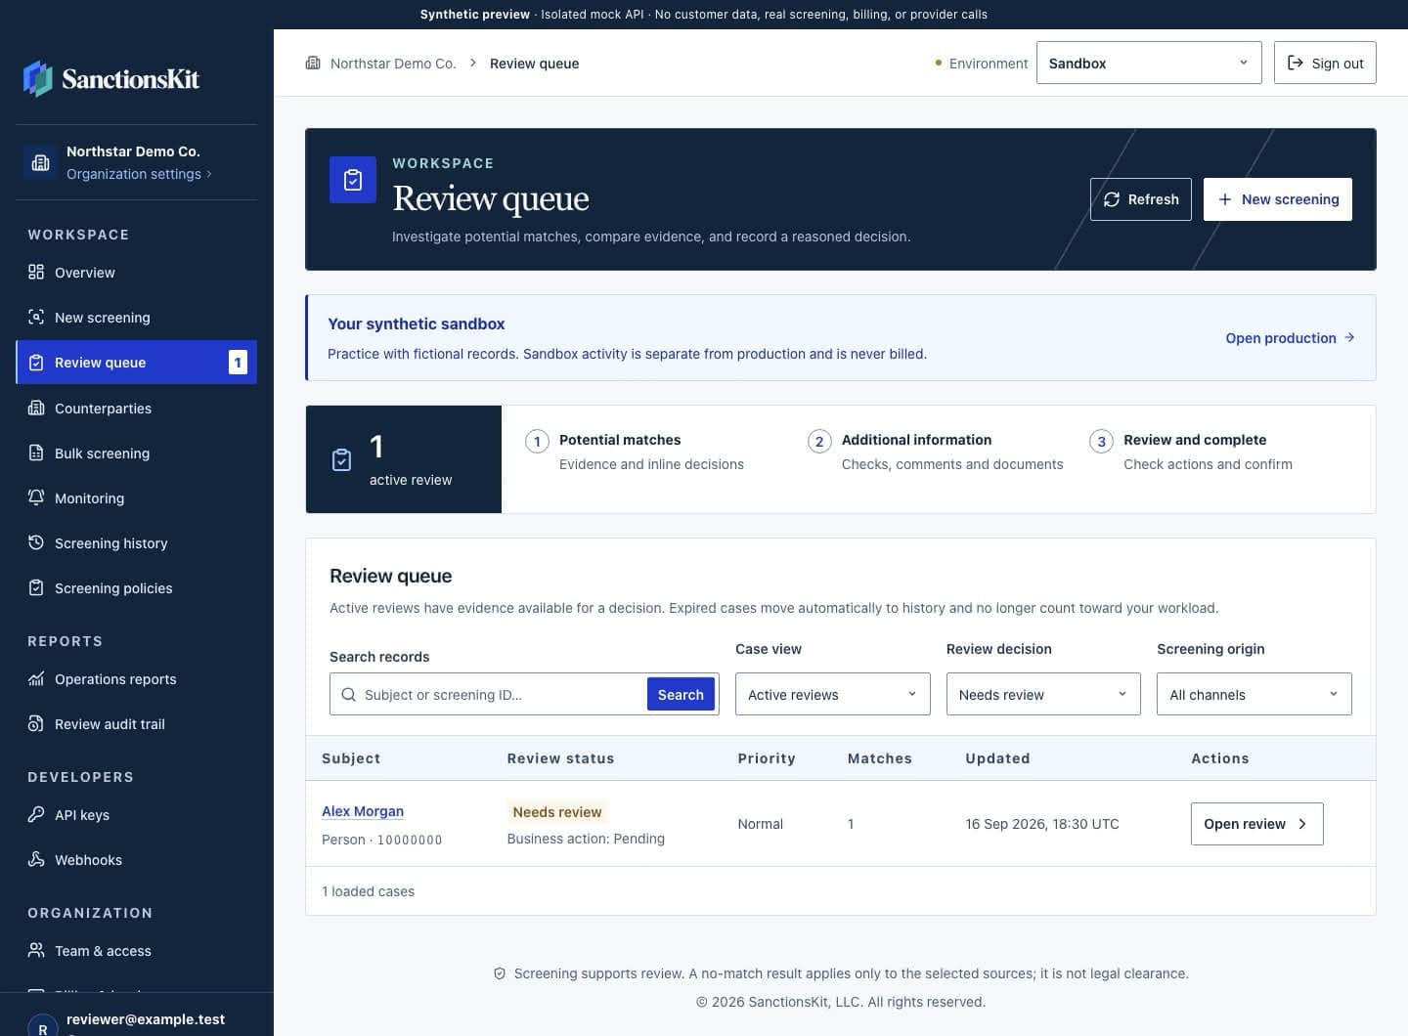Open review for Alex Morgan
The width and height of the screenshot is (1408, 1036).
tap(1257, 824)
